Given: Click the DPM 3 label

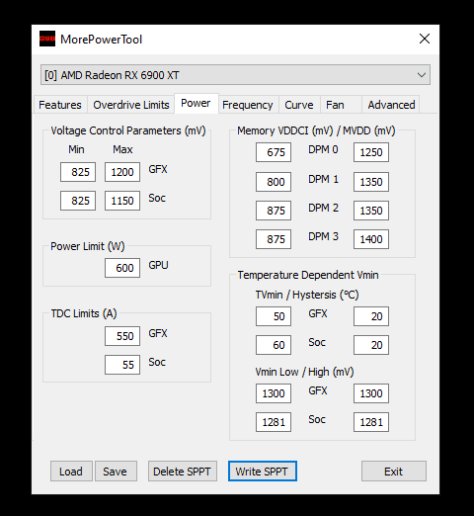Looking at the screenshot, I should [323, 236].
